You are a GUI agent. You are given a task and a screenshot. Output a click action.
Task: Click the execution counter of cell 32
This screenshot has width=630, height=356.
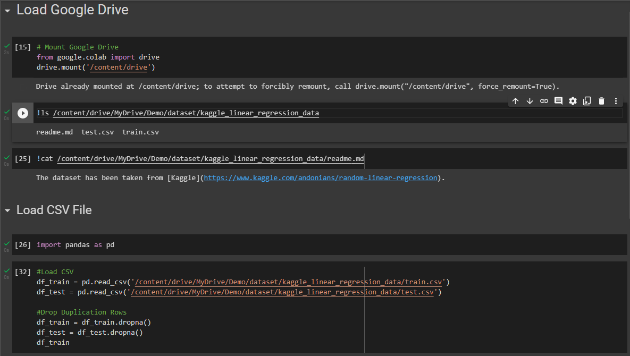23,272
